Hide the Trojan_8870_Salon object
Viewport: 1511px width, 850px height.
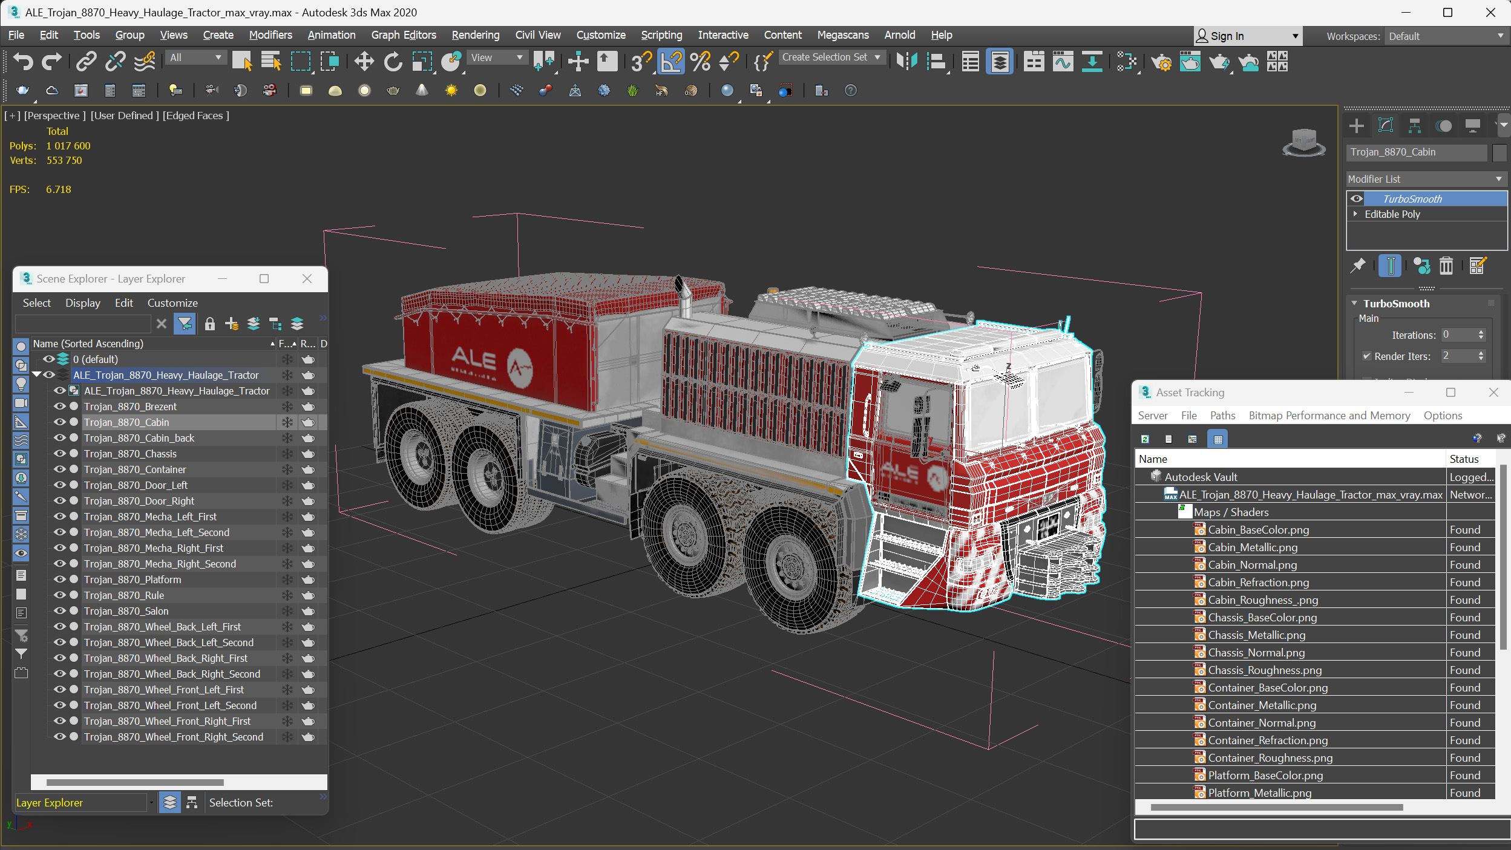[x=59, y=611]
